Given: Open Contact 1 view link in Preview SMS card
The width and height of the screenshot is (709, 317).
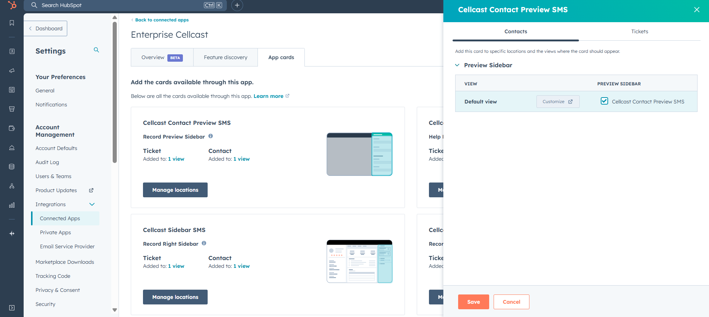Looking at the screenshot, I should click(x=242, y=159).
